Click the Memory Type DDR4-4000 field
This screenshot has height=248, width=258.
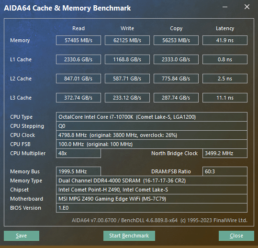click(x=152, y=180)
